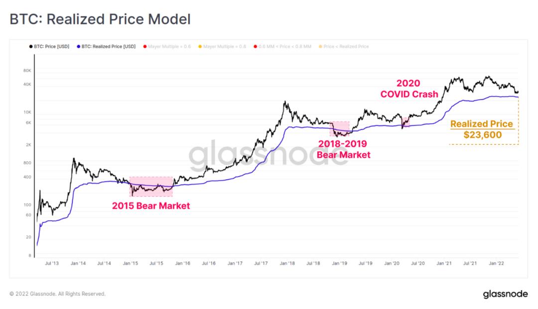Click the Jan '22 x-axis tick label
The height and width of the screenshot is (309, 538).
[x=496, y=263]
